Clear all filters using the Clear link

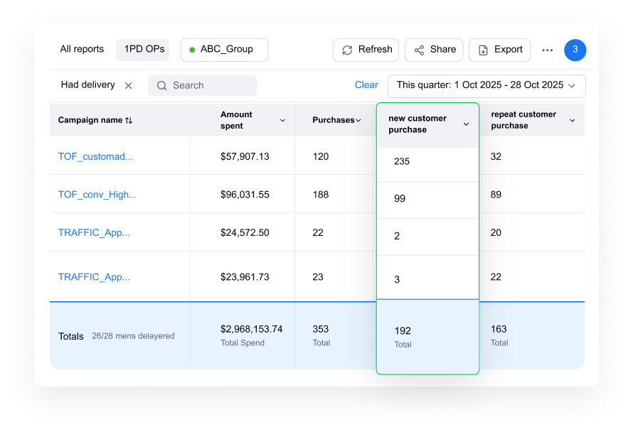pyautogui.click(x=366, y=85)
